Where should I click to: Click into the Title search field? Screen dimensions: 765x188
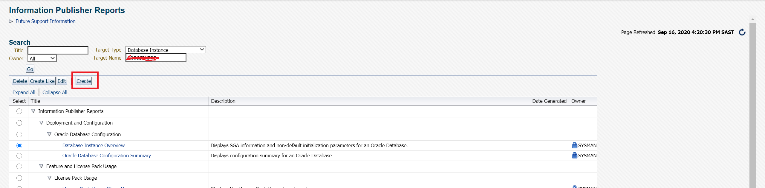click(58, 50)
